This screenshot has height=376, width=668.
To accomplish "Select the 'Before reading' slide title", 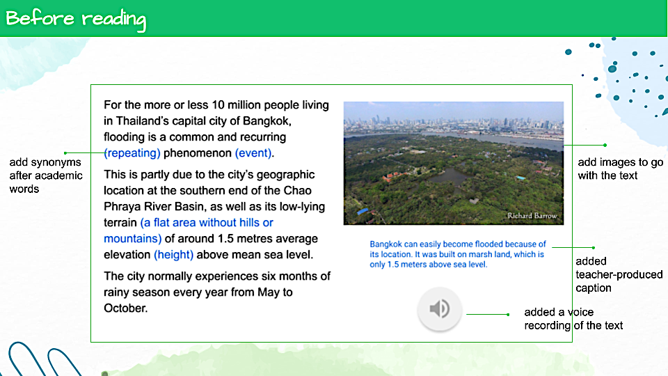I will 76,19.
